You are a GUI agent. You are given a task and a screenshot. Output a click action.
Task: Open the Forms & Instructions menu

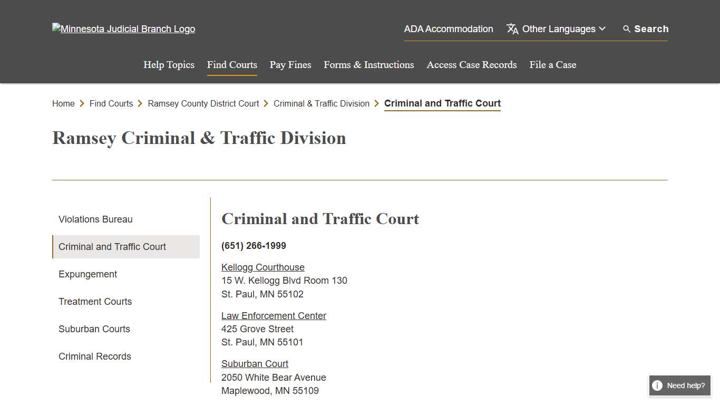368,64
